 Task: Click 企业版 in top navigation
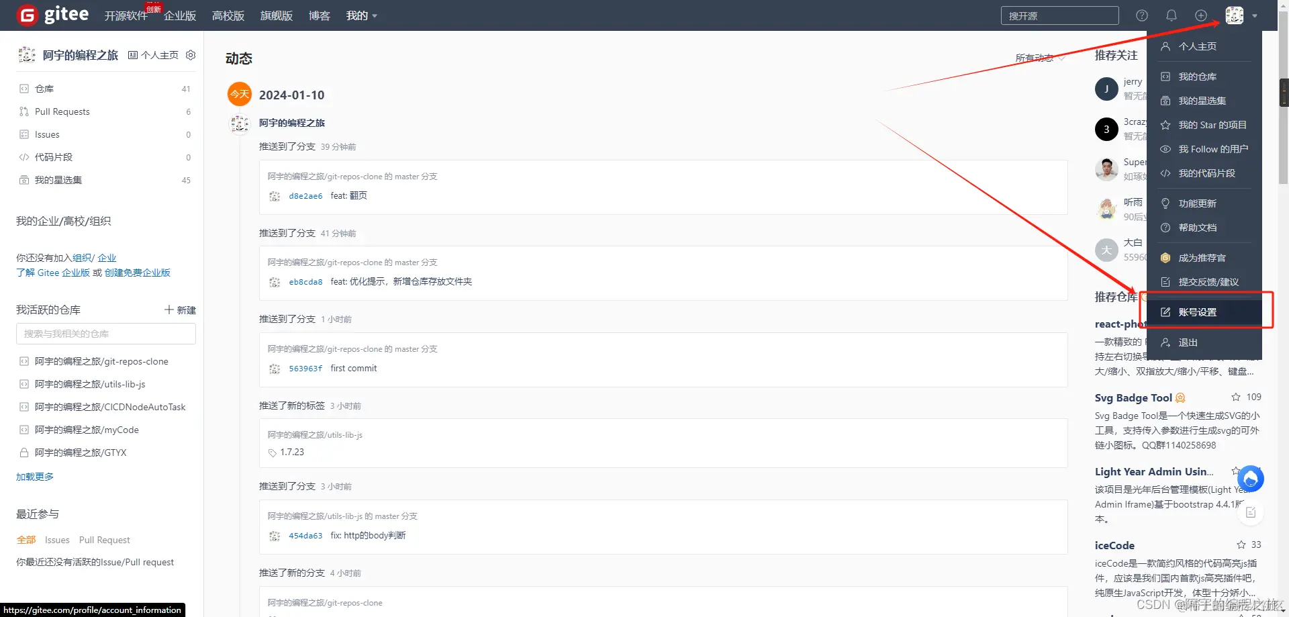pyautogui.click(x=180, y=15)
